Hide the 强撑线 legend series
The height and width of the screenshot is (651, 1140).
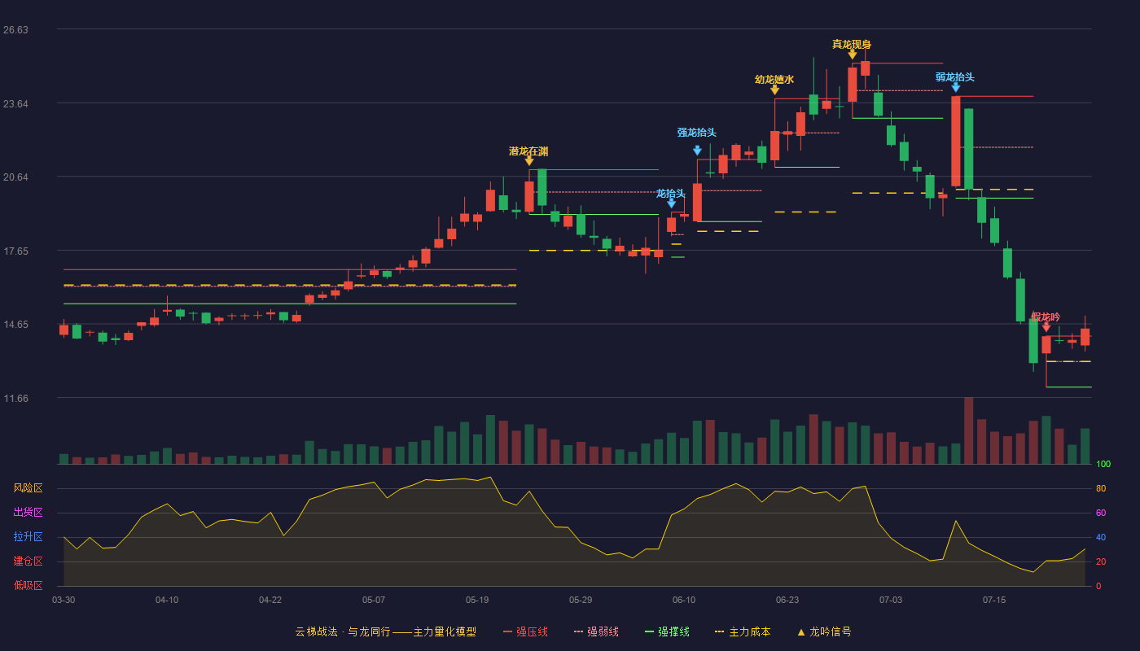pyautogui.click(x=667, y=631)
